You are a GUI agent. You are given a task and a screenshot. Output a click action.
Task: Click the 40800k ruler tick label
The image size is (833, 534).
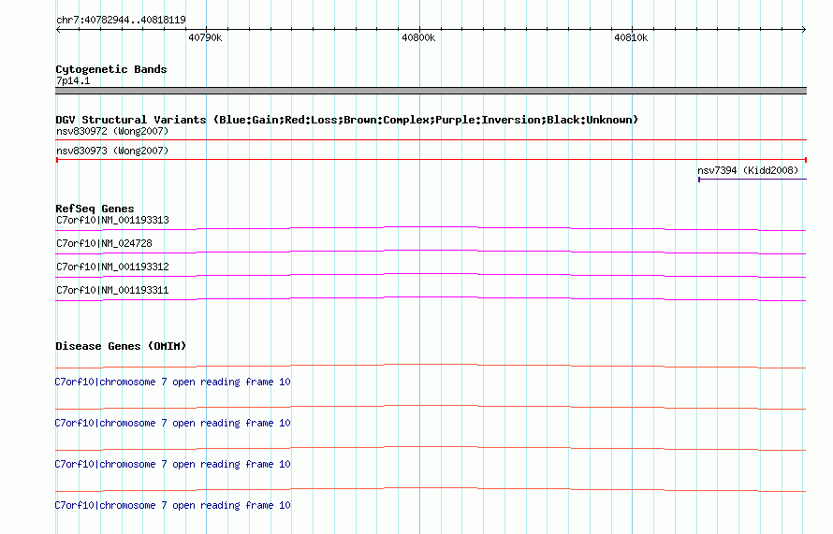click(418, 37)
